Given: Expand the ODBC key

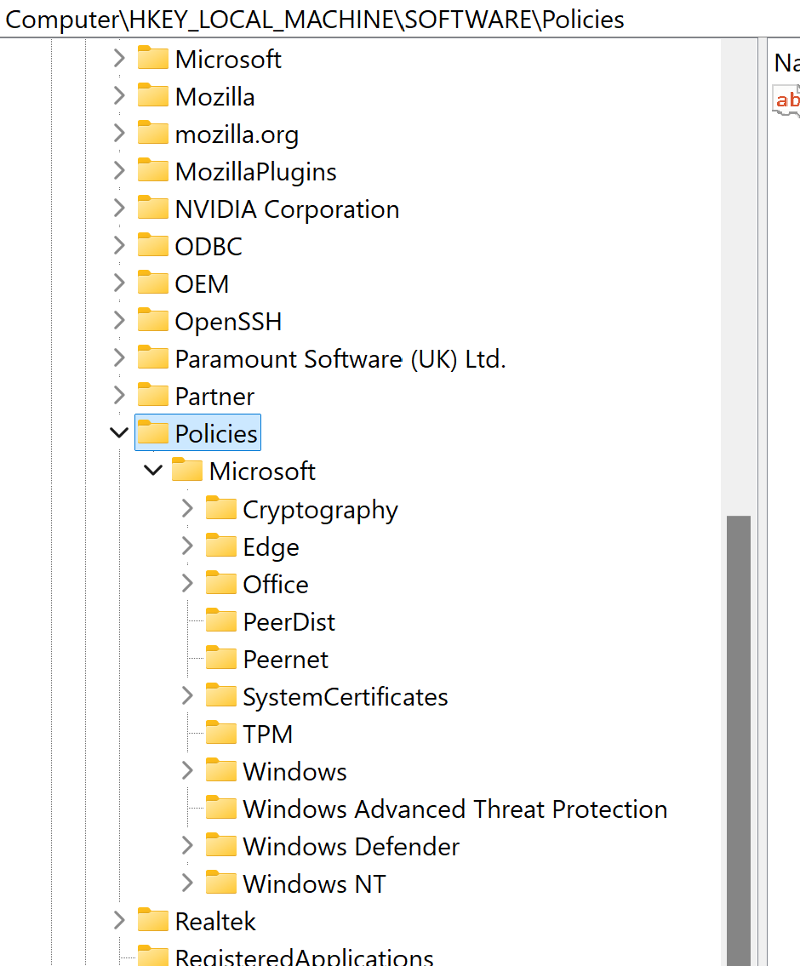Looking at the screenshot, I should (x=119, y=246).
